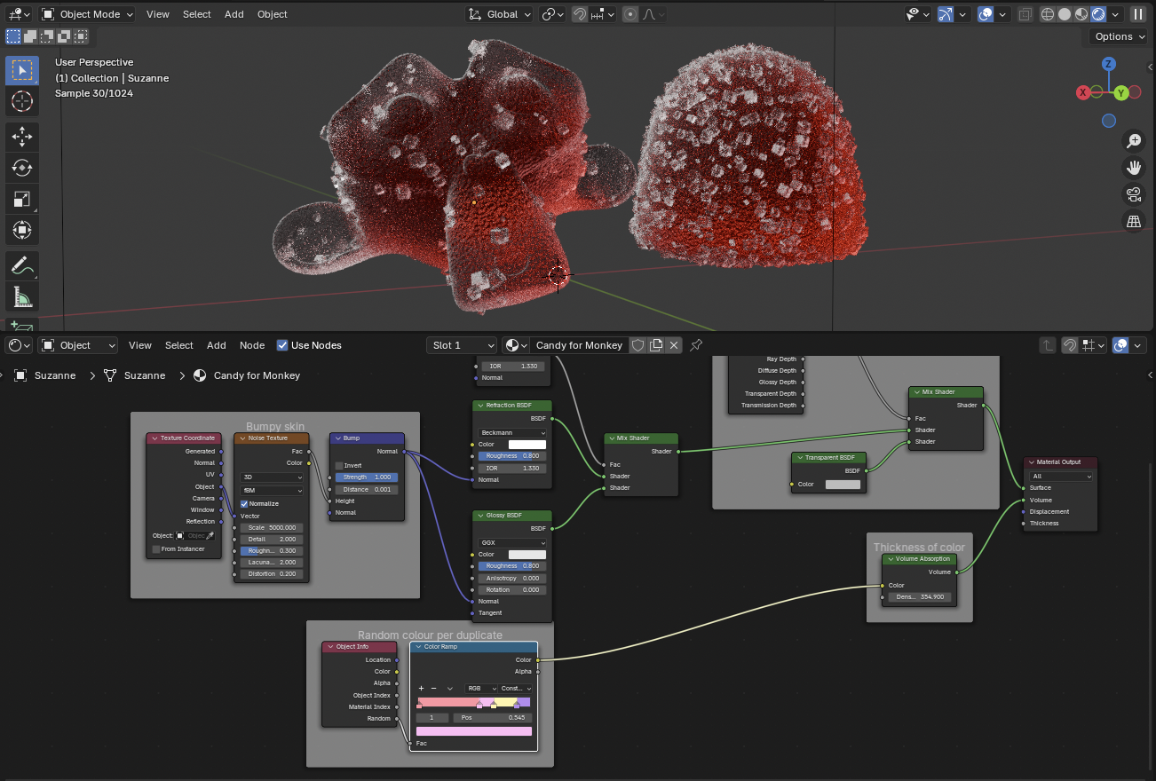Click the pin icon beside the material name
This screenshot has height=781, width=1156.
pos(696,345)
